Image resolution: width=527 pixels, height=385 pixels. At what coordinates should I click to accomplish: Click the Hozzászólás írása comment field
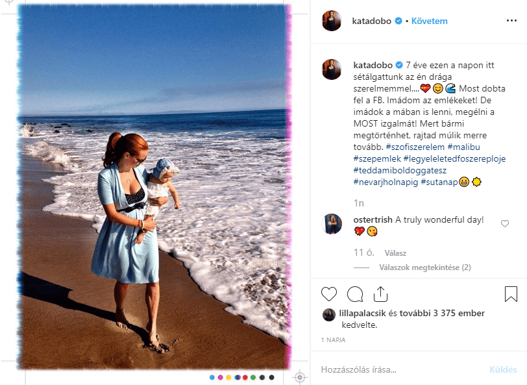389,369
